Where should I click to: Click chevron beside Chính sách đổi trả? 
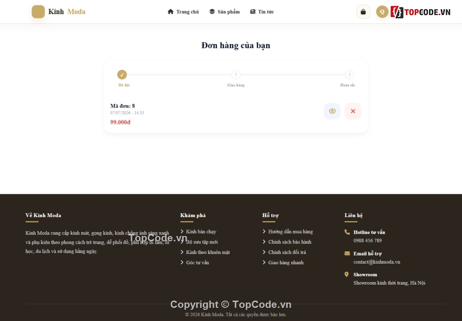coord(264,252)
